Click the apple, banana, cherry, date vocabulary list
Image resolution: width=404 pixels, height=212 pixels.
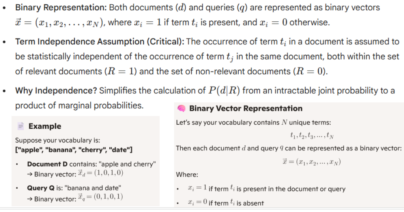[x=74, y=150]
